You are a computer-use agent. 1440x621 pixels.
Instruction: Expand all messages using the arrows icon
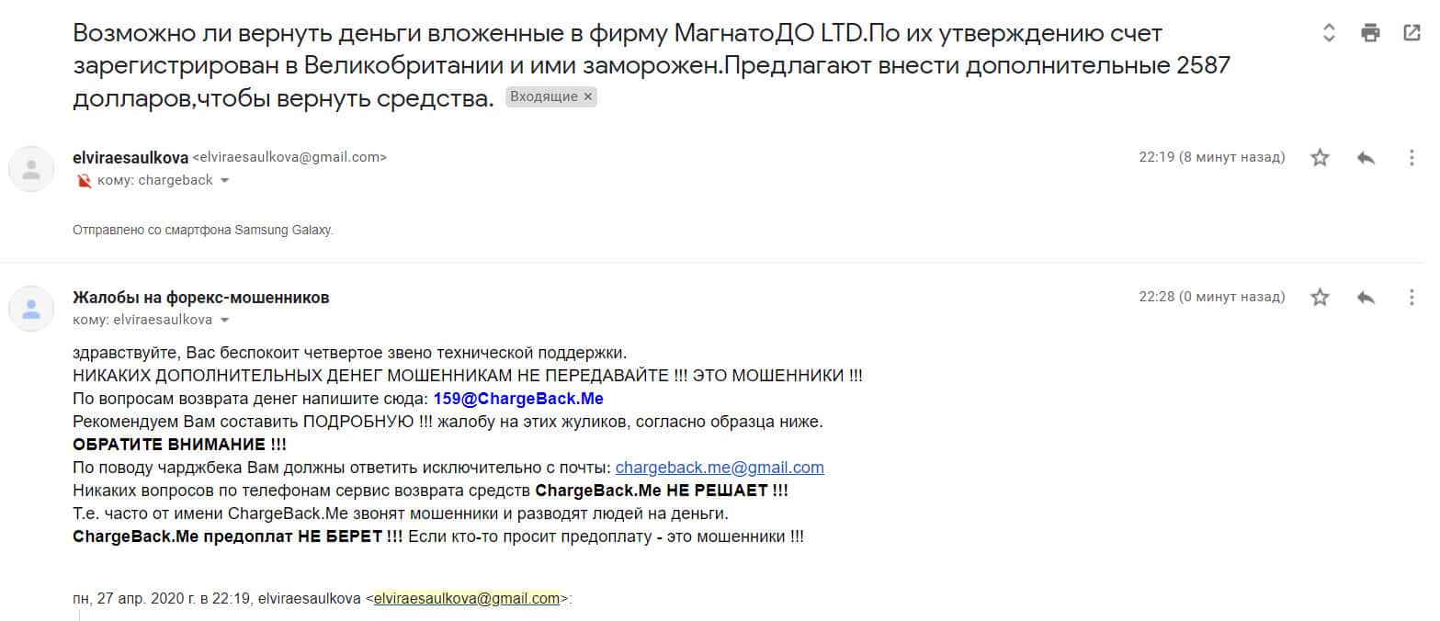point(1329,34)
